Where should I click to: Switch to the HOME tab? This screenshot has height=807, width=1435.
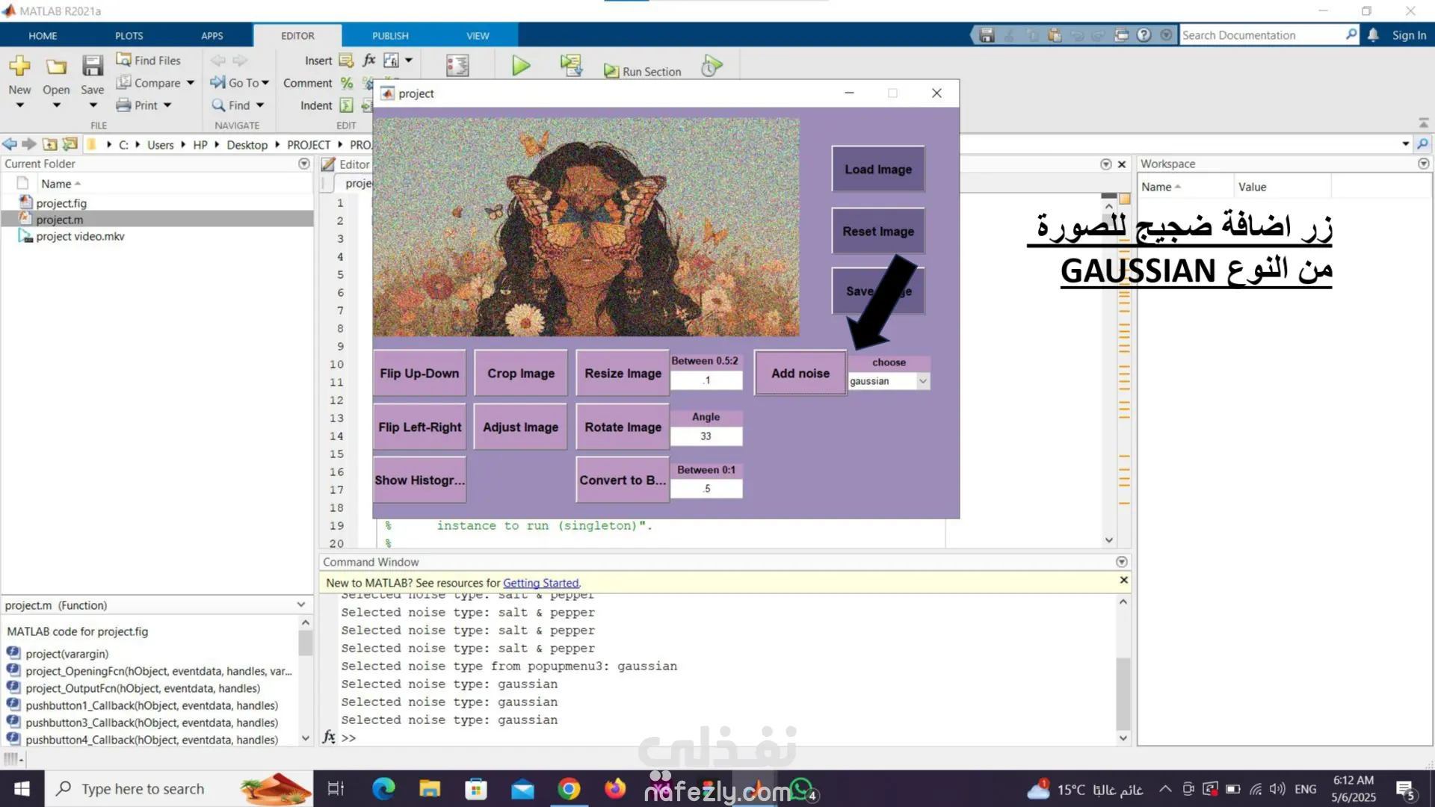pyautogui.click(x=43, y=35)
